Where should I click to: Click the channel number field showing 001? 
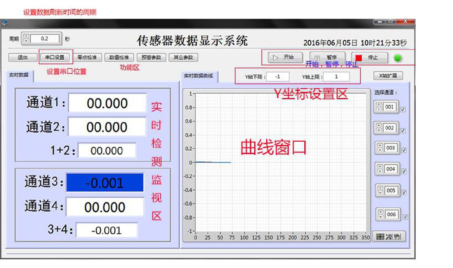[390, 107]
